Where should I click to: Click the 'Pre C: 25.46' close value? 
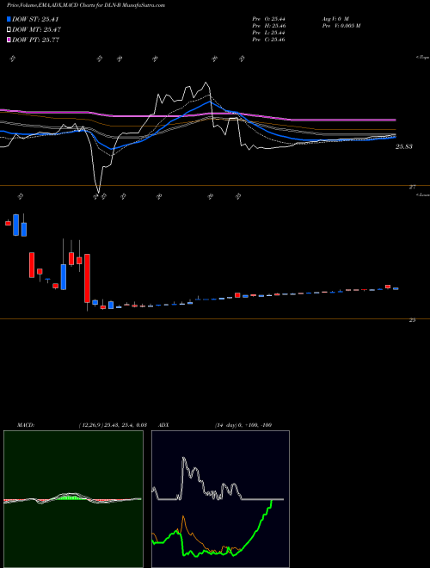coord(268,40)
